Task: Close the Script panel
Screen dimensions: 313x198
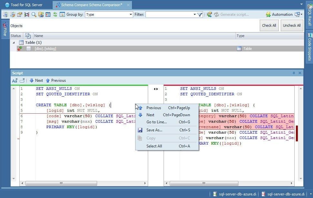Action: point(300,73)
